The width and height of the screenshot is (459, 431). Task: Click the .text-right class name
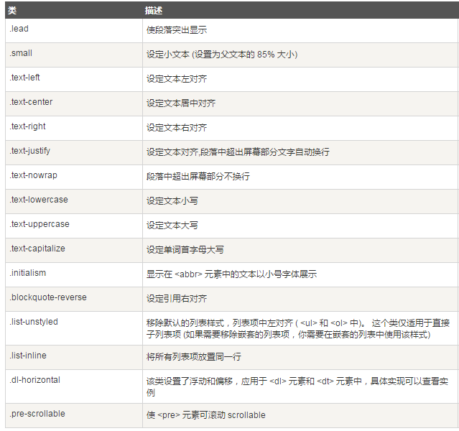tap(27, 126)
